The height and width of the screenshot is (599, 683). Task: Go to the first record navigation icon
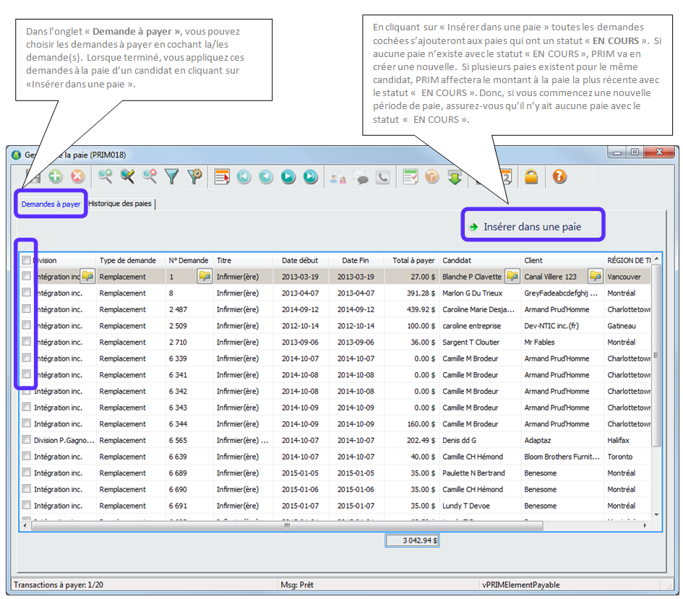coord(244,176)
